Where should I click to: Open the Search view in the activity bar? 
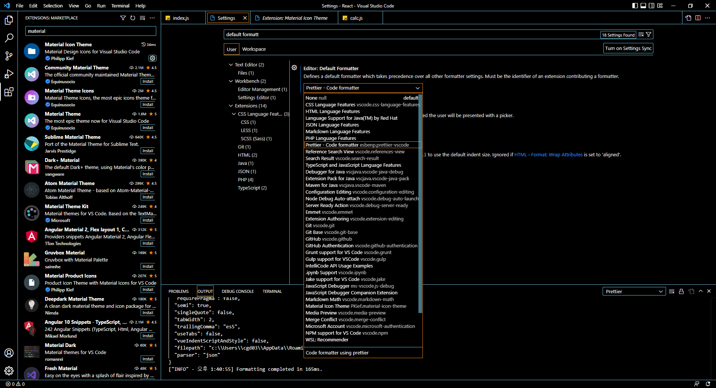[9, 38]
